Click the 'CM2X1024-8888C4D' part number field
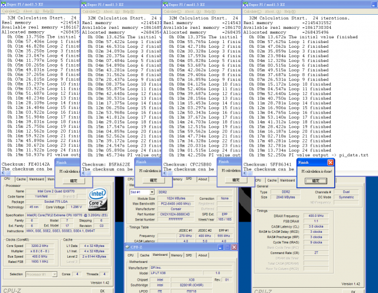Image resolution: width=378 pixels, height=293 pixels. (176, 214)
